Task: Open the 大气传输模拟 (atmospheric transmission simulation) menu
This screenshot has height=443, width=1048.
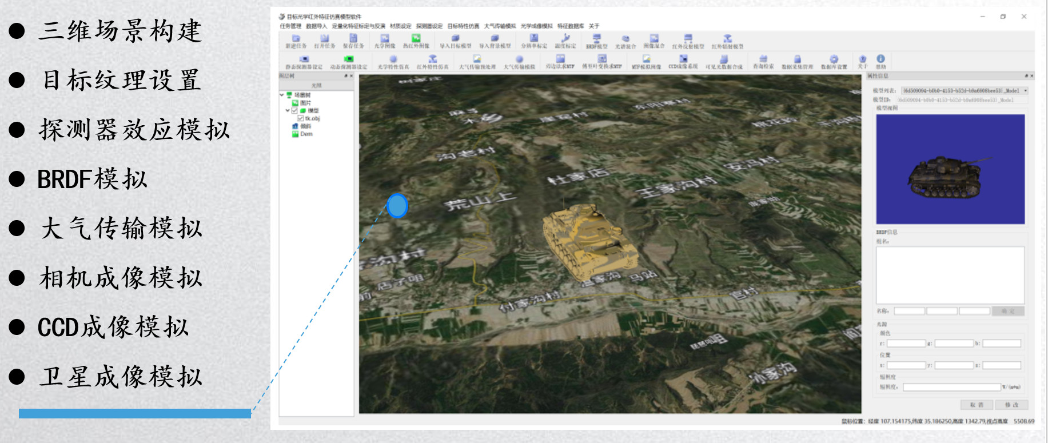Action: point(500,26)
